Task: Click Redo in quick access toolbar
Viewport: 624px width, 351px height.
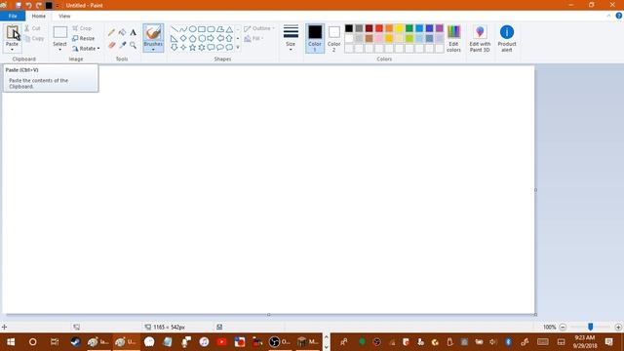Action: pos(39,5)
